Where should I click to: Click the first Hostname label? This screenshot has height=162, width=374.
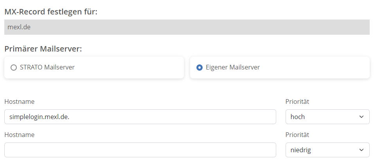click(x=20, y=102)
